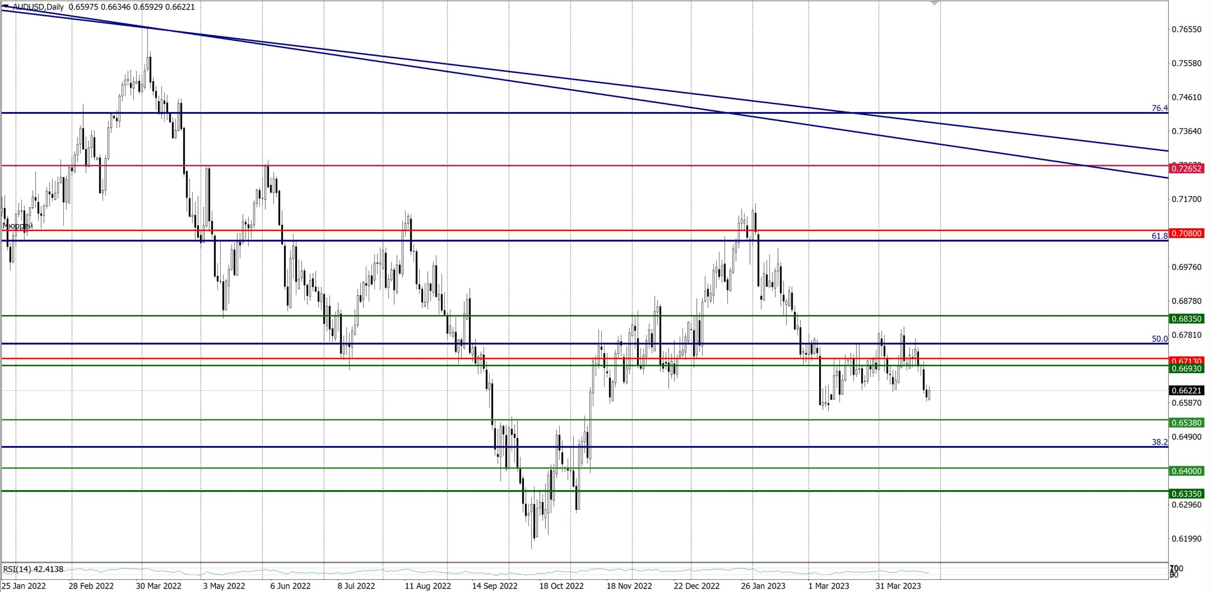This screenshot has width=1210, height=592.
Task: Click the 50.0 Fibonacci level label
Action: click(x=1159, y=339)
